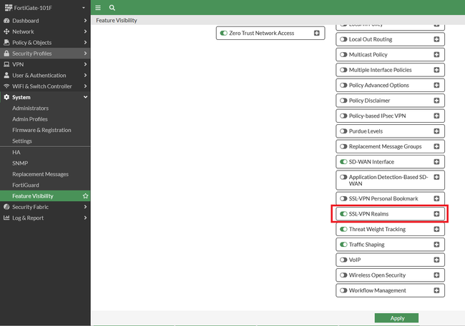
Task: Toggle the Wireless Open Security switch
Action: click(343, 275)
